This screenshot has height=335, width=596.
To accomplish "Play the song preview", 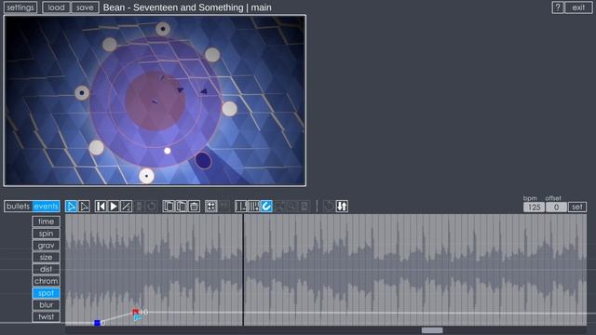I will tap(114, 207).
